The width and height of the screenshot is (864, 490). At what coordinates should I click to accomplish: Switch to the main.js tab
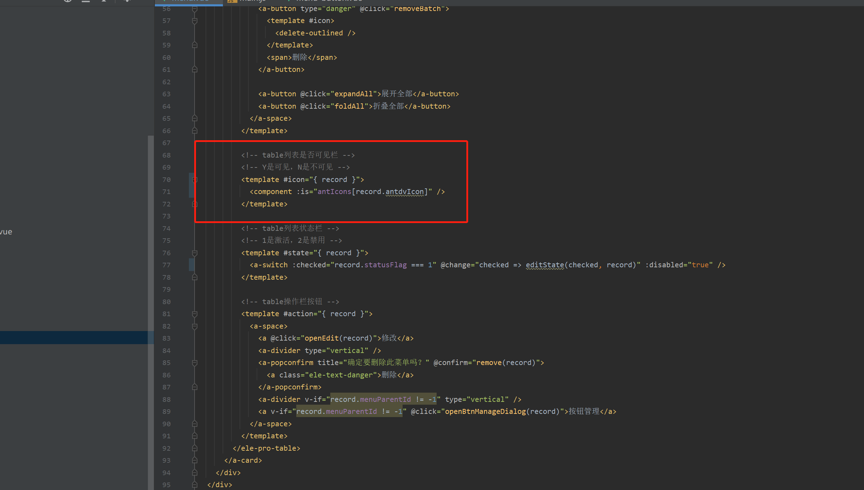(248, 1)
